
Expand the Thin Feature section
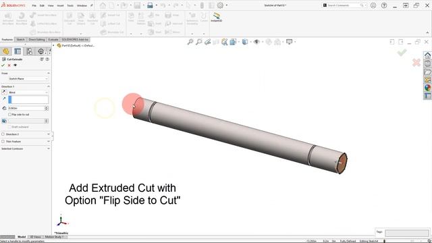49,141
